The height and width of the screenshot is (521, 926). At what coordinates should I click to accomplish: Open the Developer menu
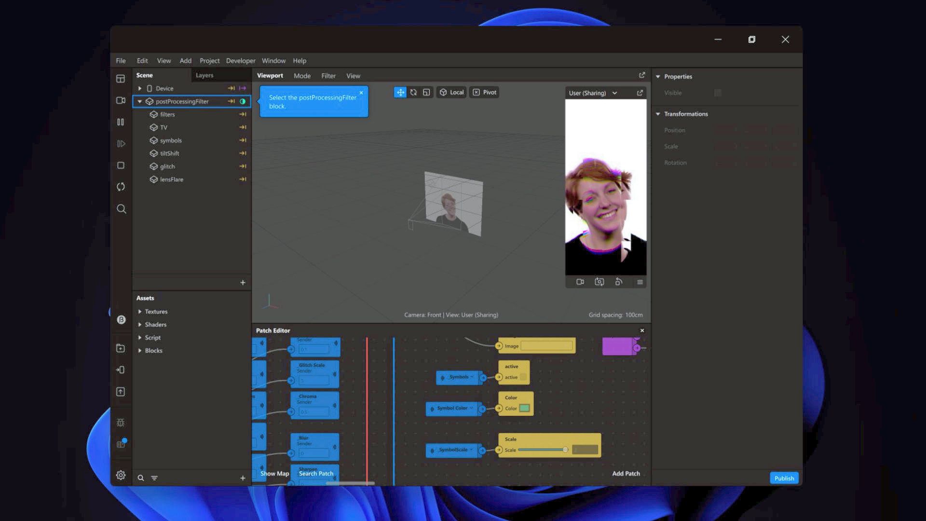[241, 61]
